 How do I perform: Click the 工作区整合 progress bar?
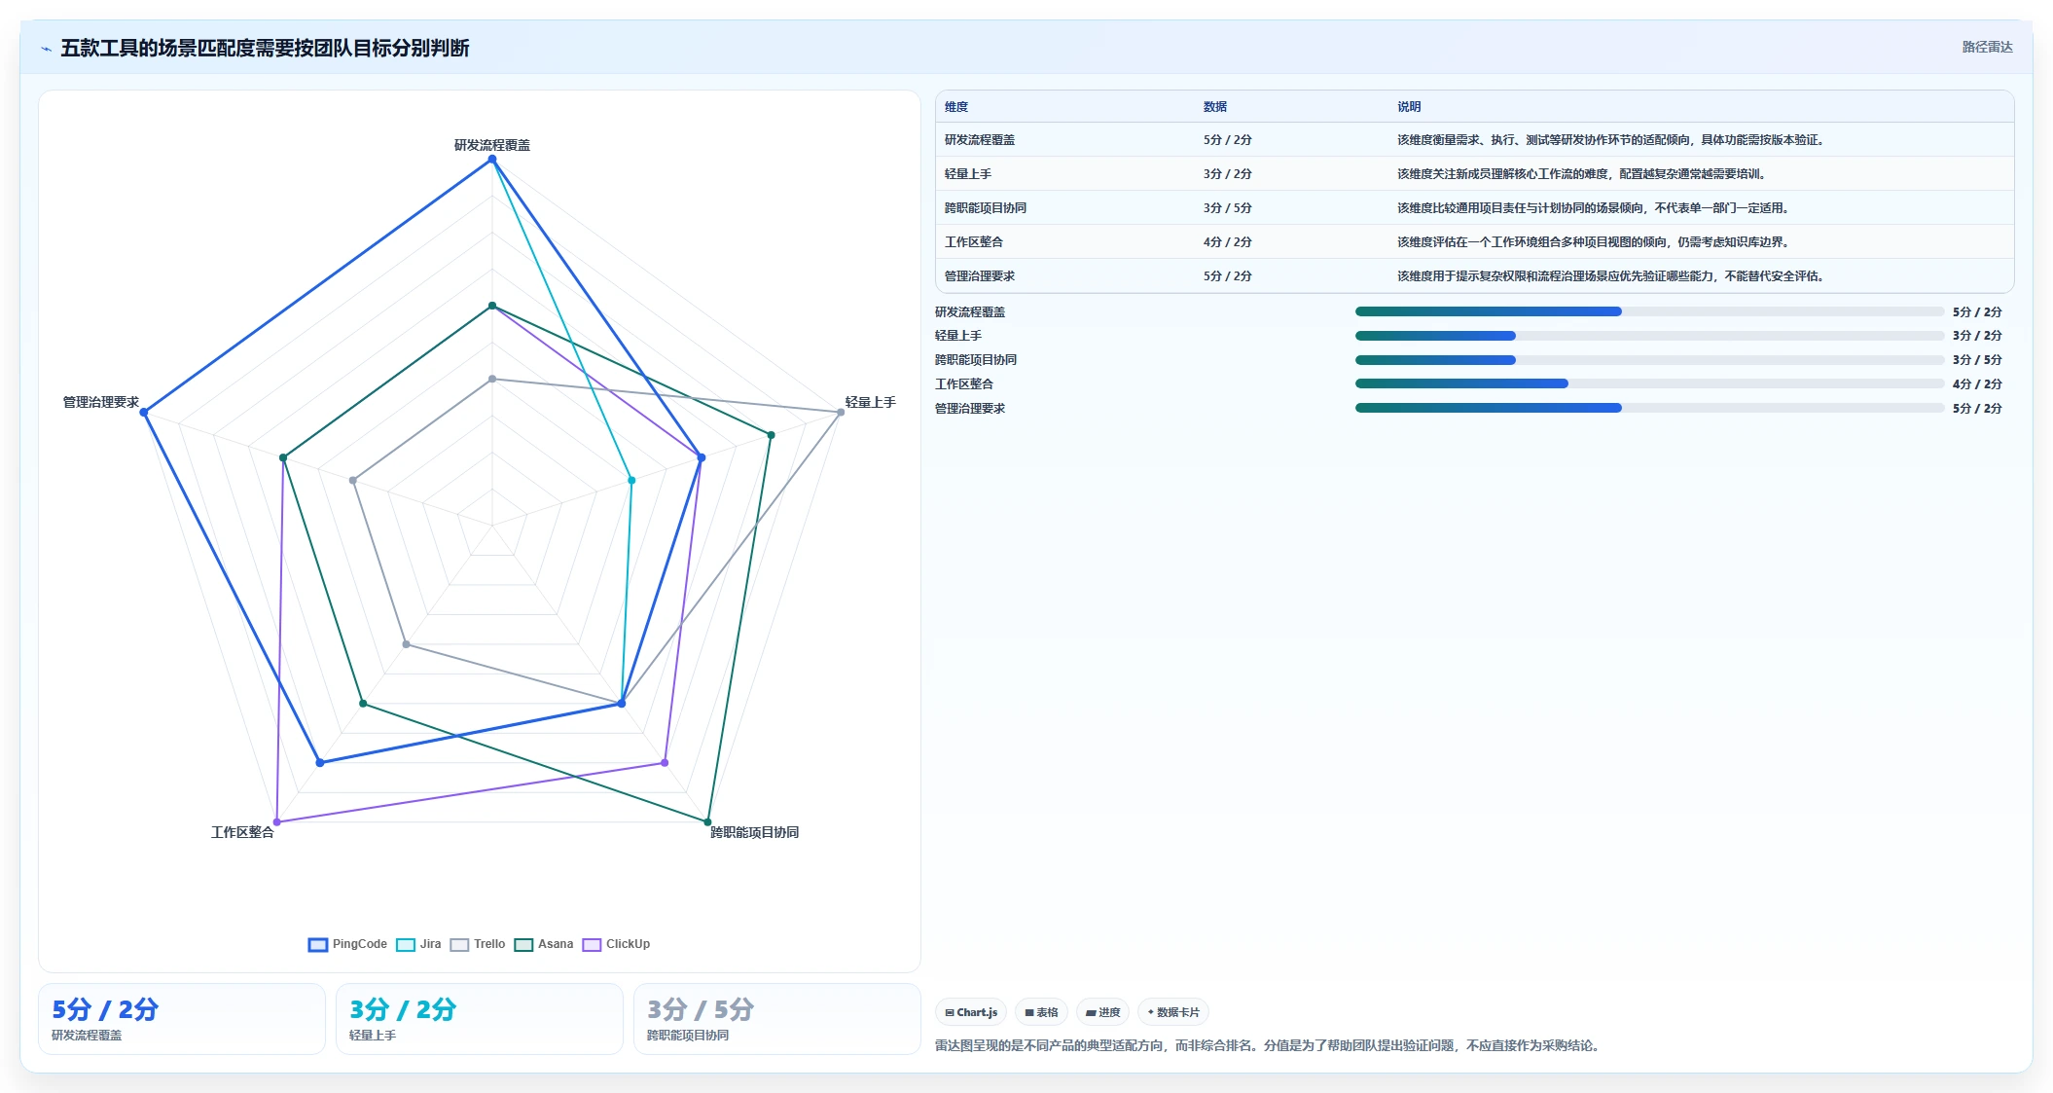point(1649,383)
